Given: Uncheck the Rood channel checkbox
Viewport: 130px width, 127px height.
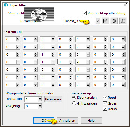Looking at the screenshot, I should 105,98.
